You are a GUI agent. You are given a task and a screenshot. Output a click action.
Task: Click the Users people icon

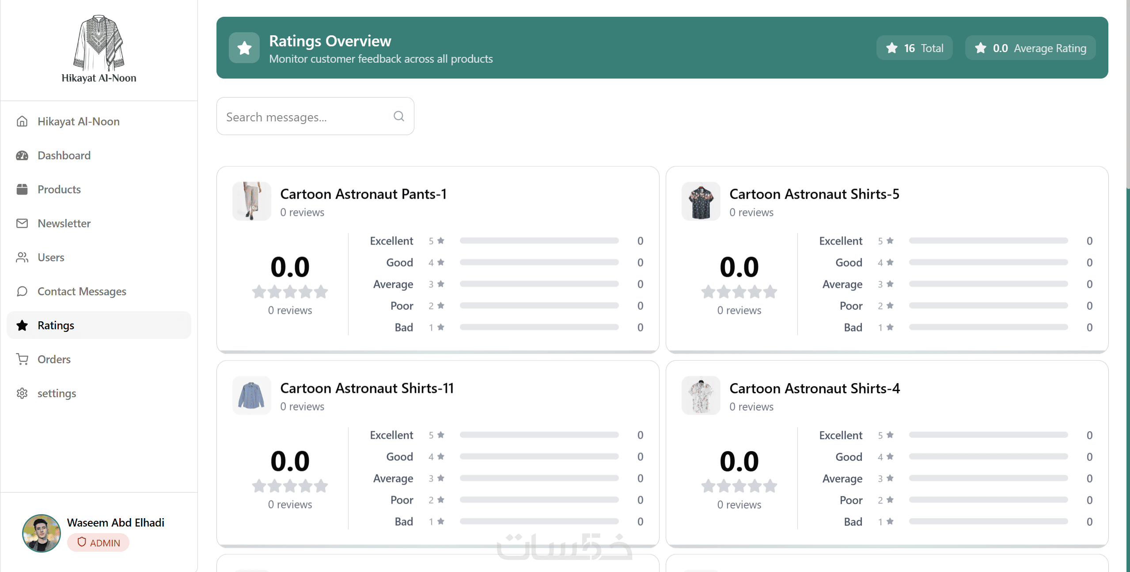click(22, 257)
